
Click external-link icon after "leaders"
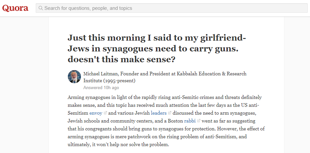(169, 113)
